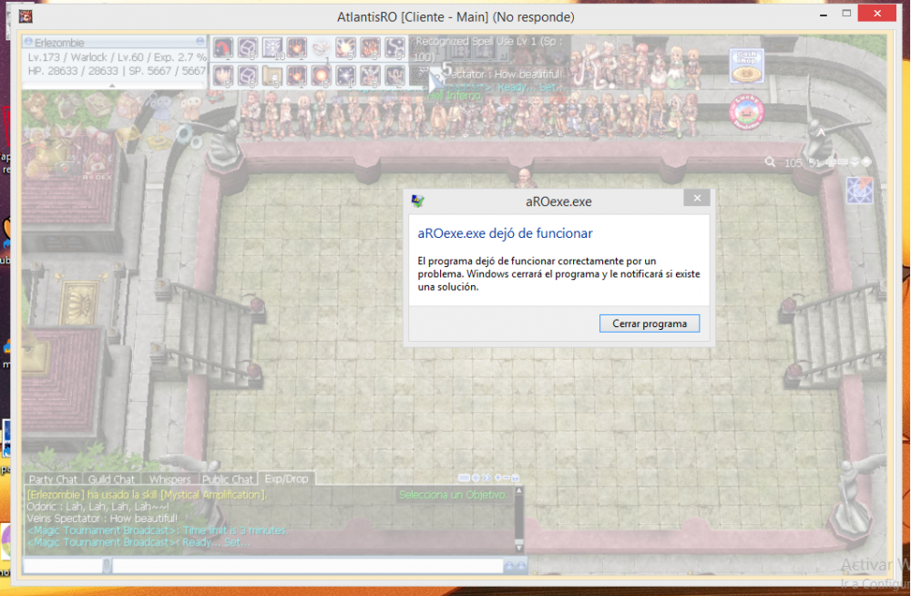Use the scroll item in the hotkey bar
The height and width of the screenshot is (596, 911).
tap(271, 75)
